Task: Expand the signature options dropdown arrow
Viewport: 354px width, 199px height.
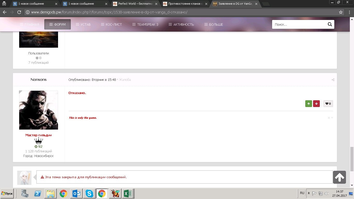Action: 332,118
